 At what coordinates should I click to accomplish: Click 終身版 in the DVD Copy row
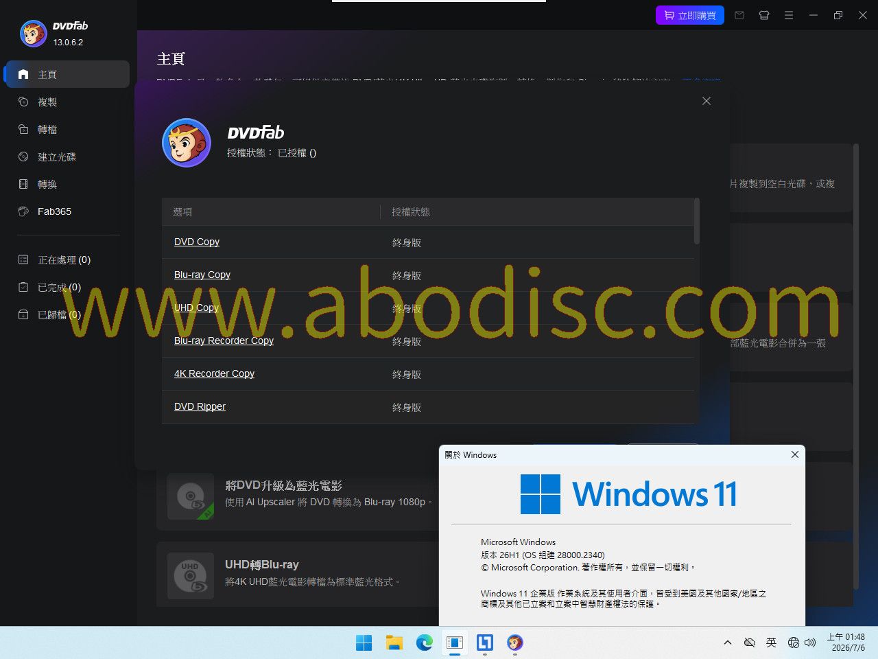tap(407, 242)
